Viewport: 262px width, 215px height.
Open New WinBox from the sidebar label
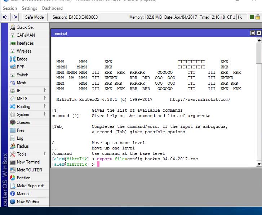28,202
